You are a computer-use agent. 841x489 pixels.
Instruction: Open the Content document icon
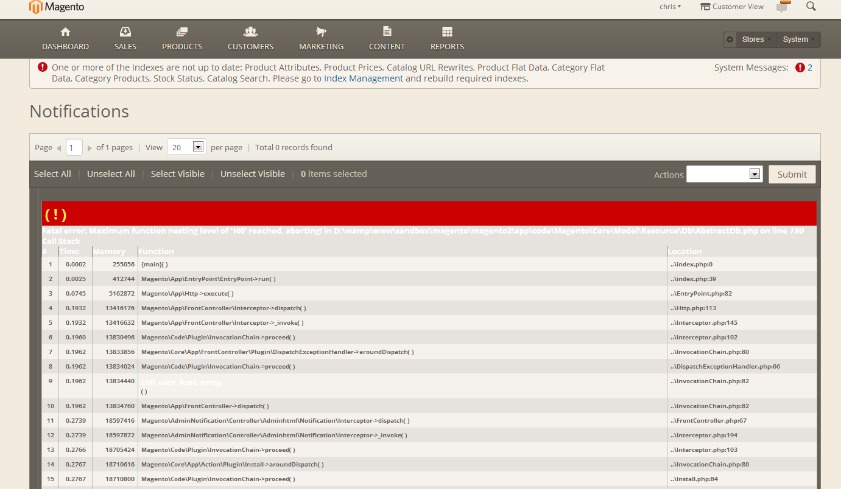click(387, 32)
